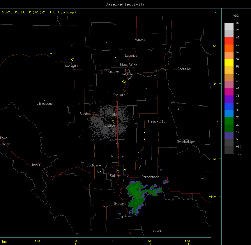Screen dimensions: 251x245
Task: Click the Okotoks map label
Action: (120, 204)
